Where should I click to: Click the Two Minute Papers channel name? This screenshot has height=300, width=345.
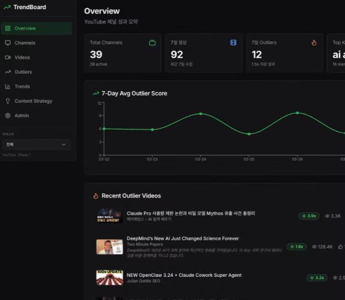click(x=145, y=244)
